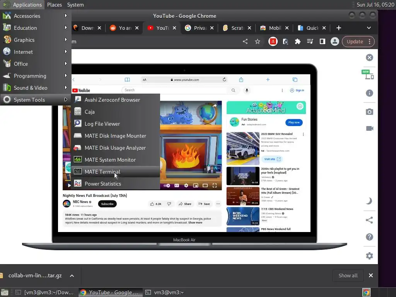The width and height of the screenshot is (396, 297).
Task: Expand the Graphics submenu
Action: [35, 40]
